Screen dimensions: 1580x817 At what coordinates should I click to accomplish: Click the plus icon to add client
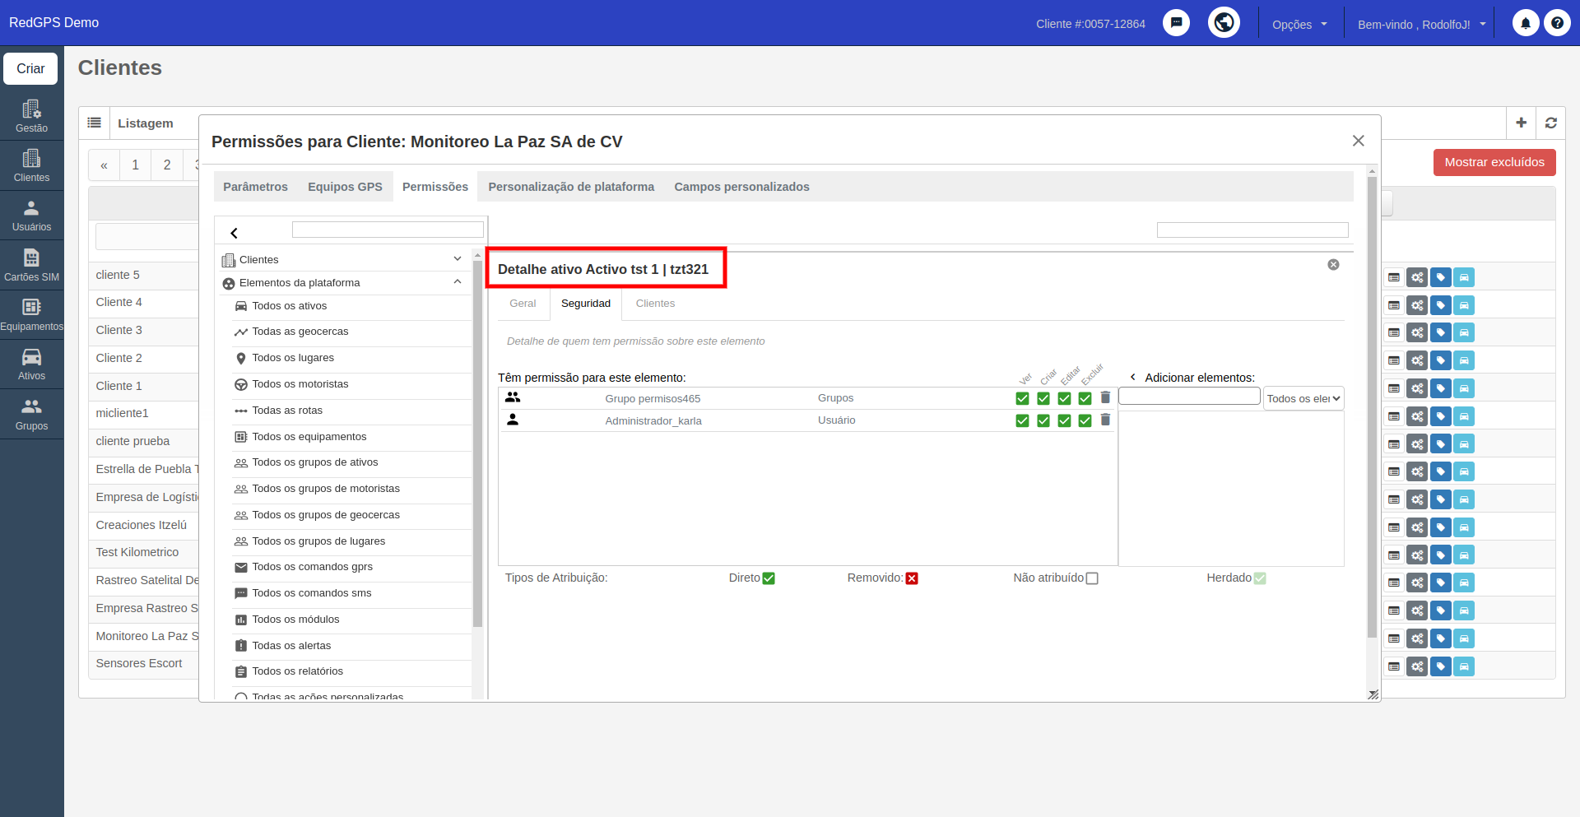click(1521, 123)
